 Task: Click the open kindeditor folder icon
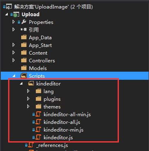pyautogui.click(x=31, y=84)
